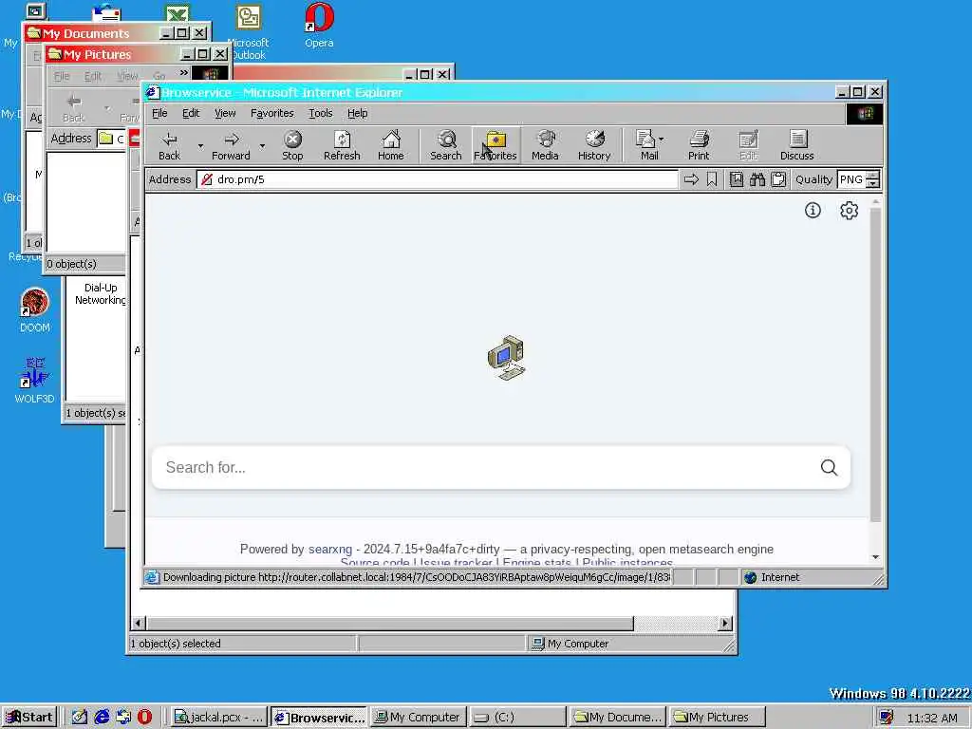Click the magnifier search button in search box
The height and width of the screenshot is (729, 972).
[x=829, y=467]
